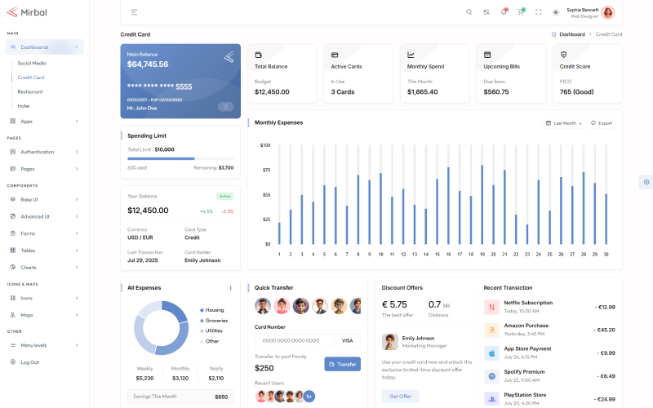Focus the Card Number input field
Viewport: 653px width, 408px height.
(294, 340)
